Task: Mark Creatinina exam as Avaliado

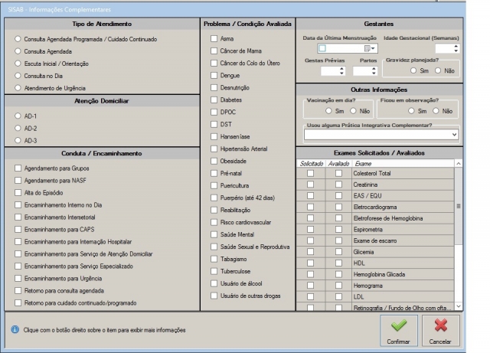Action: [338, 185]
